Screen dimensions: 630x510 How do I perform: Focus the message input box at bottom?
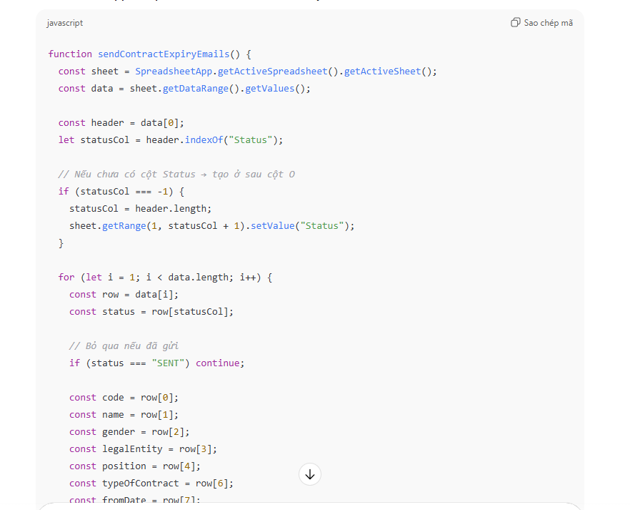pos(309,506)
